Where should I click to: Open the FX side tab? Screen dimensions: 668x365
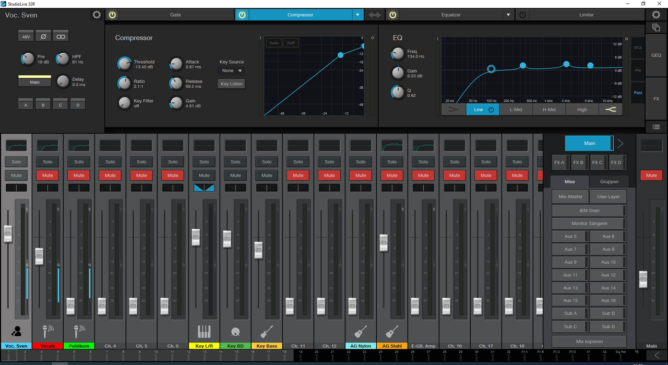click(x=656, y=99)
